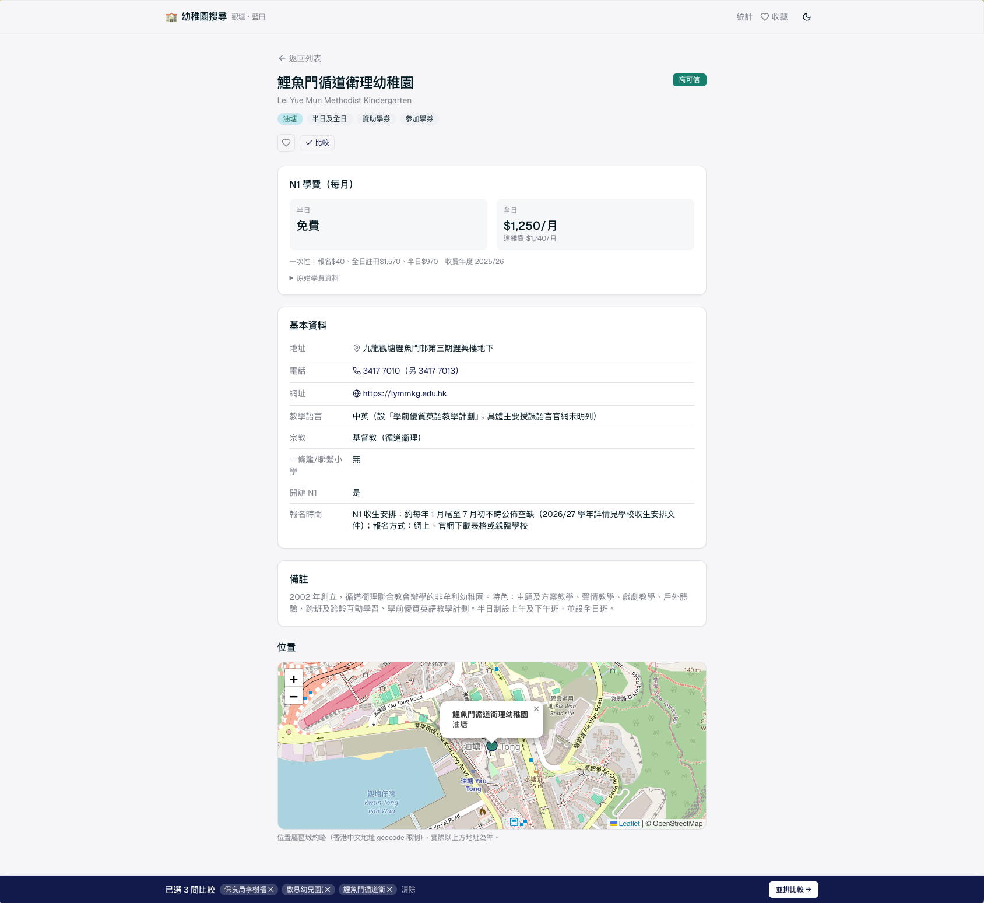
Task: Open the OpenStreetMap attribution link
Action: 678,824
